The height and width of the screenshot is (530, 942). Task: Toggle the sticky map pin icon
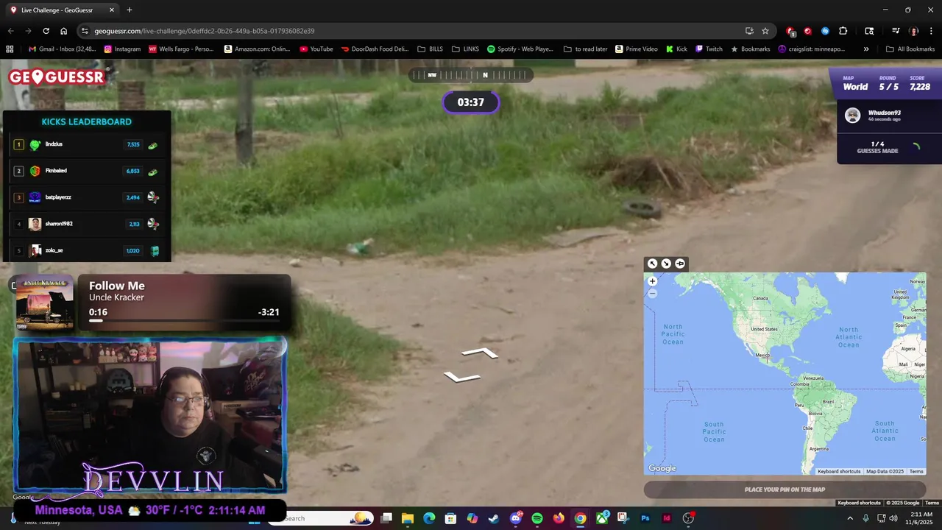[x=680, y=264]
